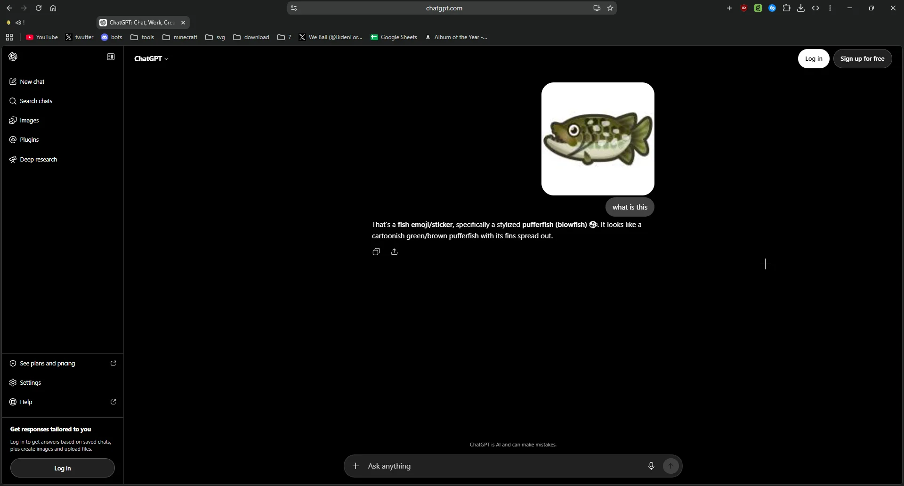Click the send arrow button
The height and width of the screenshot is (486, 904).
pos(671,466)
